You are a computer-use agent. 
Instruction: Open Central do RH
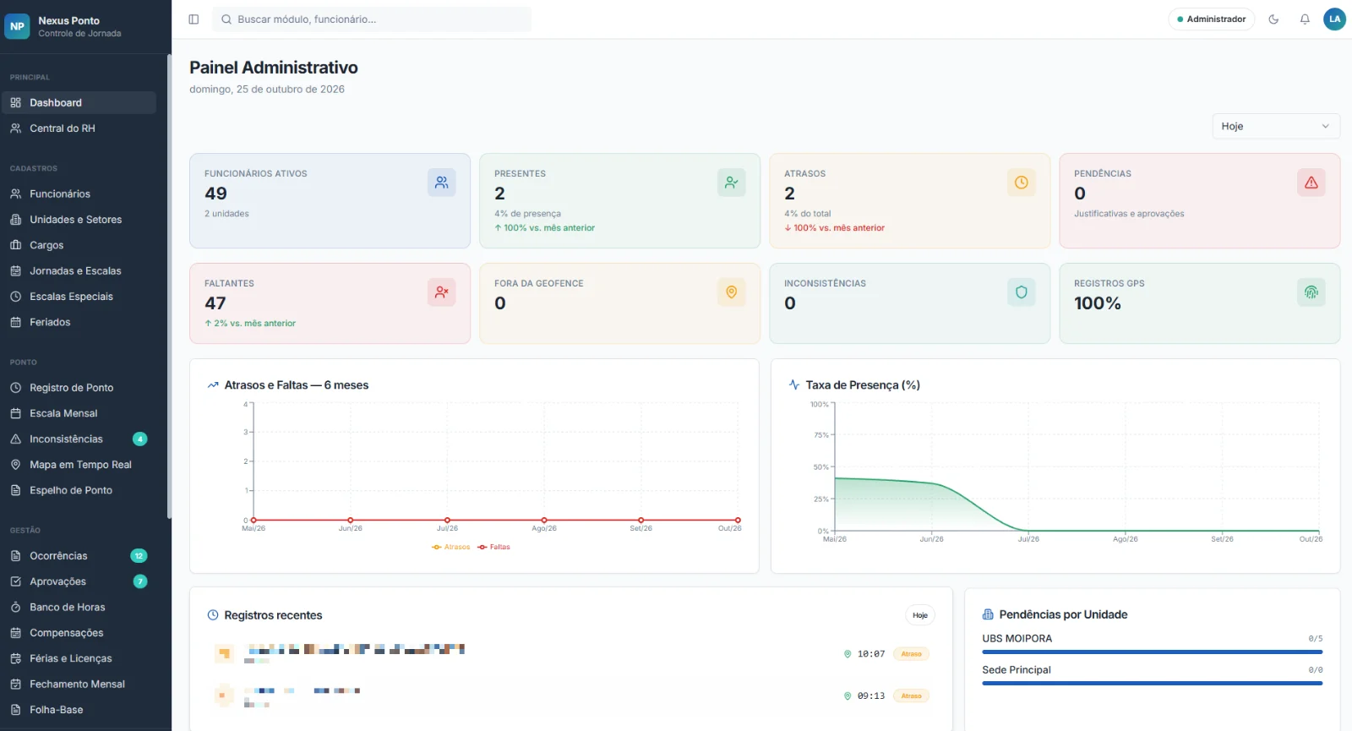[x=79, y=128]
